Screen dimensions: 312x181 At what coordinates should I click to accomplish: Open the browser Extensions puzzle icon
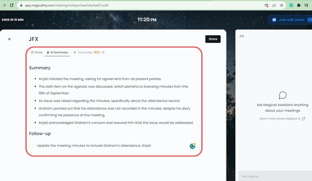click(299, 5)
